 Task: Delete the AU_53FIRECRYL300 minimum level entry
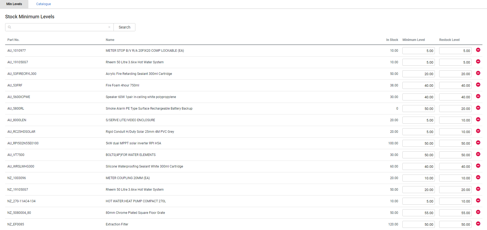point(478,73)
